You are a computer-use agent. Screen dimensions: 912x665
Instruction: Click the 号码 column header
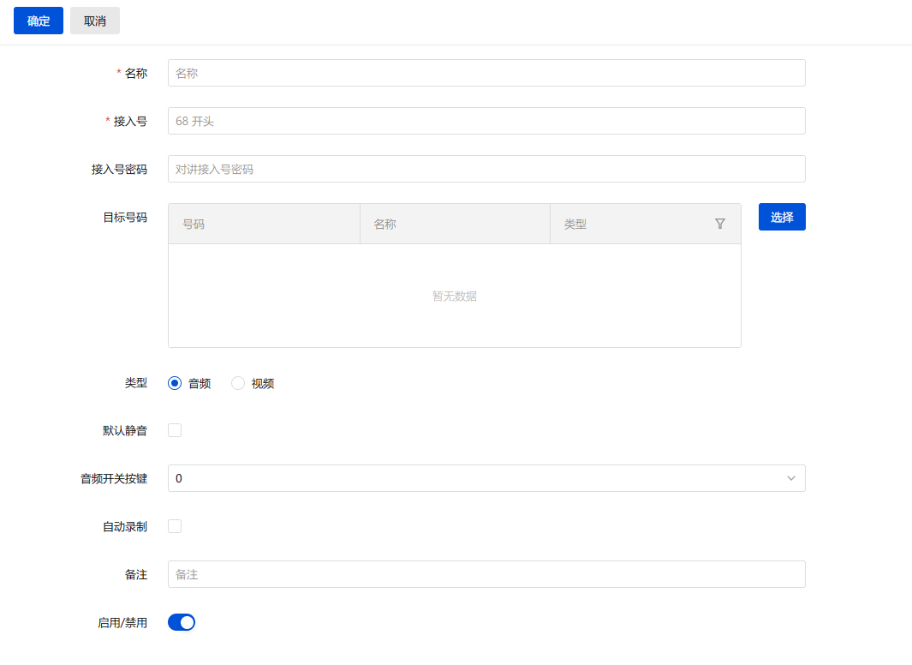(x=194, y=225)
